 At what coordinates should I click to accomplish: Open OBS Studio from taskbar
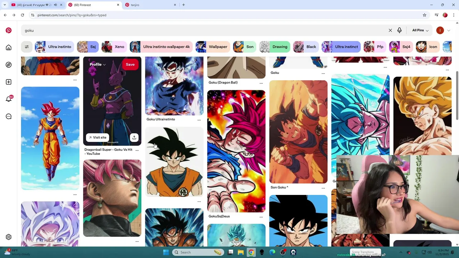coord(283,252)
